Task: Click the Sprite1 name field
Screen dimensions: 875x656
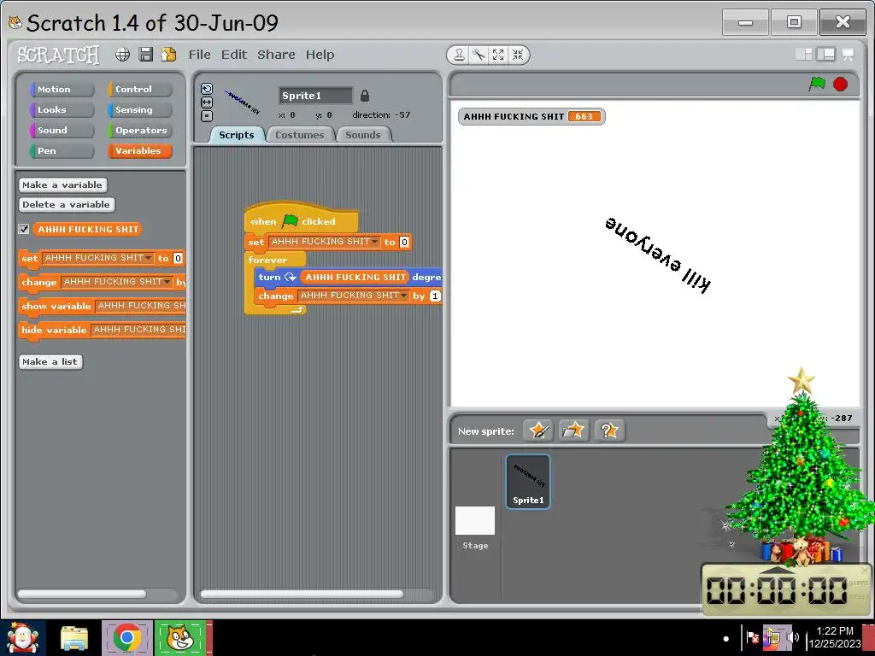Action: 315,96
